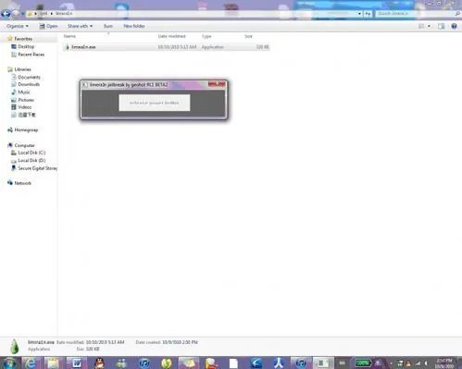Expand the Share with dropdown
This screenshot has width=462, height=369.
click(80, 26)
